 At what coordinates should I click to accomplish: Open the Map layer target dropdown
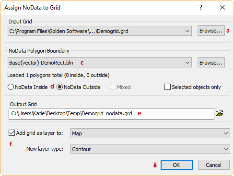click(x=150, y=133)
